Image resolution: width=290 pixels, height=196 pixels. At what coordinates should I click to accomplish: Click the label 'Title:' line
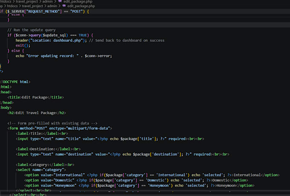click(42, 134)
